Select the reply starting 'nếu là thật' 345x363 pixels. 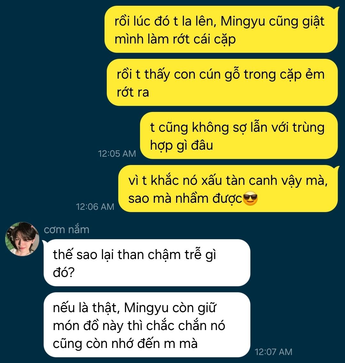(x=147, y=325)
